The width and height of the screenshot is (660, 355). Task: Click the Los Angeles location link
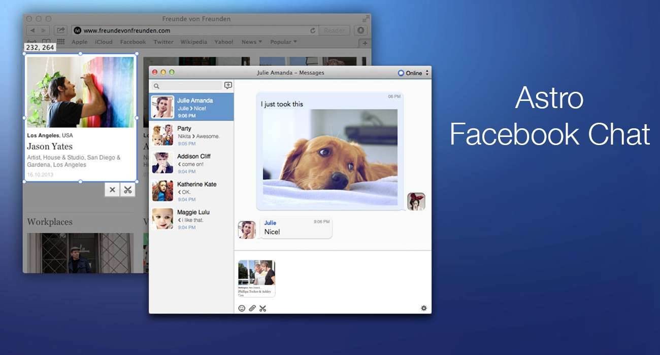[43, 135]
